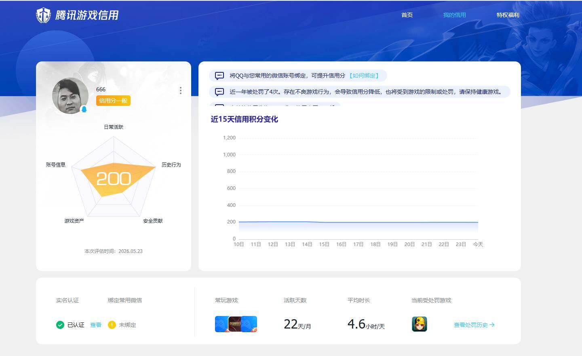This screenshot has height=356, width=582.
Task: Click the user avatar photo
Action: coord(70,96)
